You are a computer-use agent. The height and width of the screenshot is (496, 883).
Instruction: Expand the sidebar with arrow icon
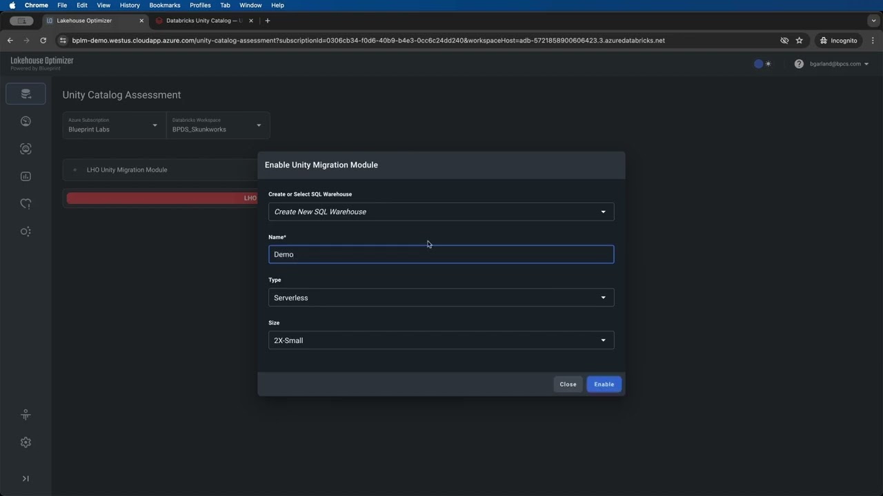tap(26, 479)
